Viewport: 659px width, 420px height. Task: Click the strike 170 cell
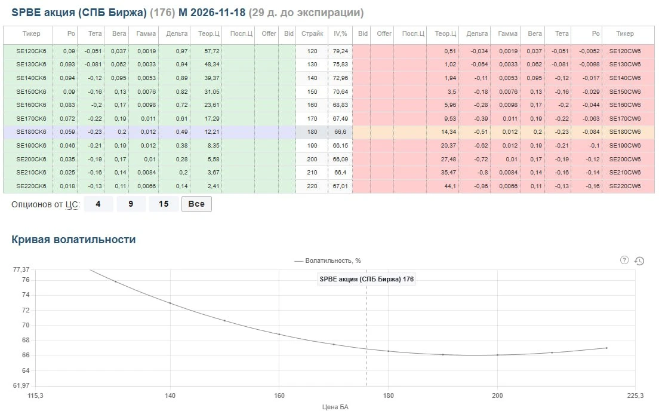tap(312, 118)
